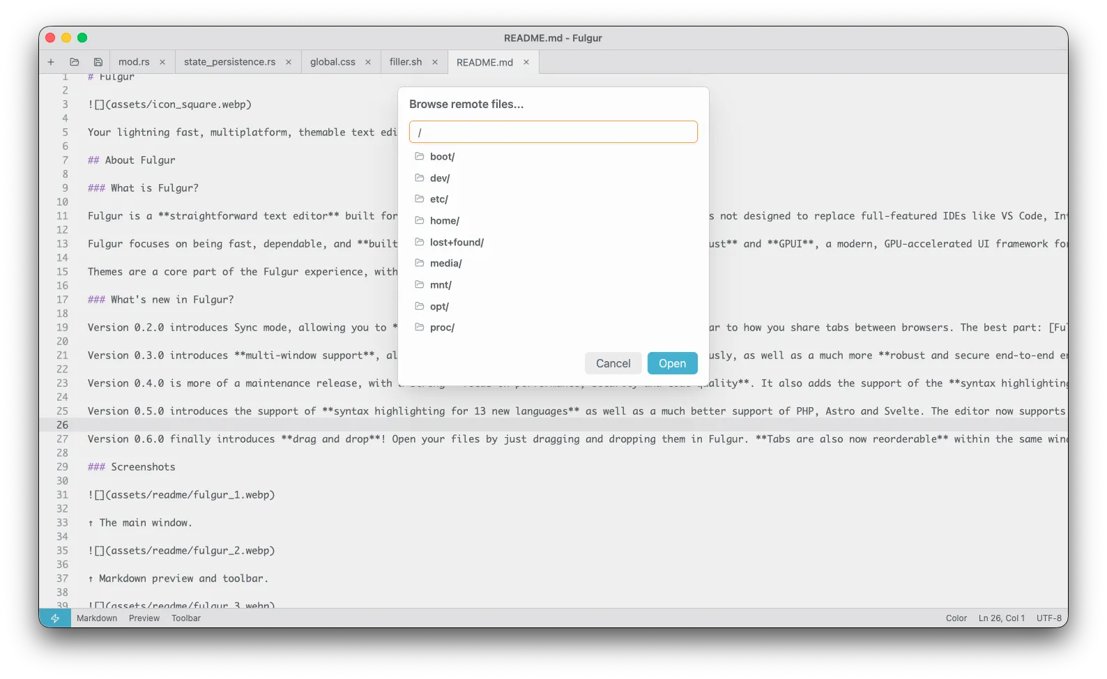
Task: Click Ln 26, Col 1 position indicator
Action: pos(1002,618)
